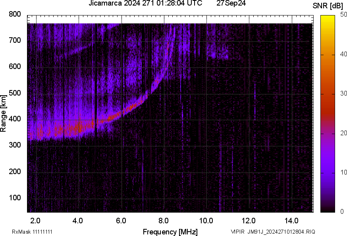Image resolution: width=347 pixels, height=236 pixels.
Task: Click the '8.0' frequency tick label
Action: 164,220
